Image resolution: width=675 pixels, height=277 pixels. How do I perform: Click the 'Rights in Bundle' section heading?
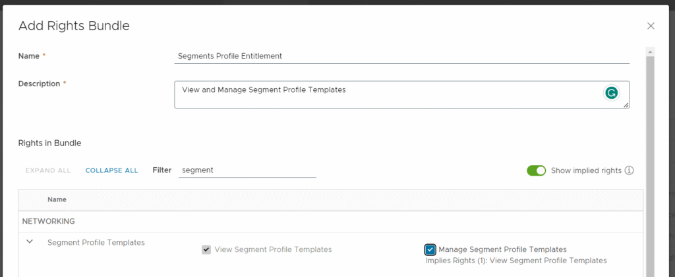tap(49, 143)
